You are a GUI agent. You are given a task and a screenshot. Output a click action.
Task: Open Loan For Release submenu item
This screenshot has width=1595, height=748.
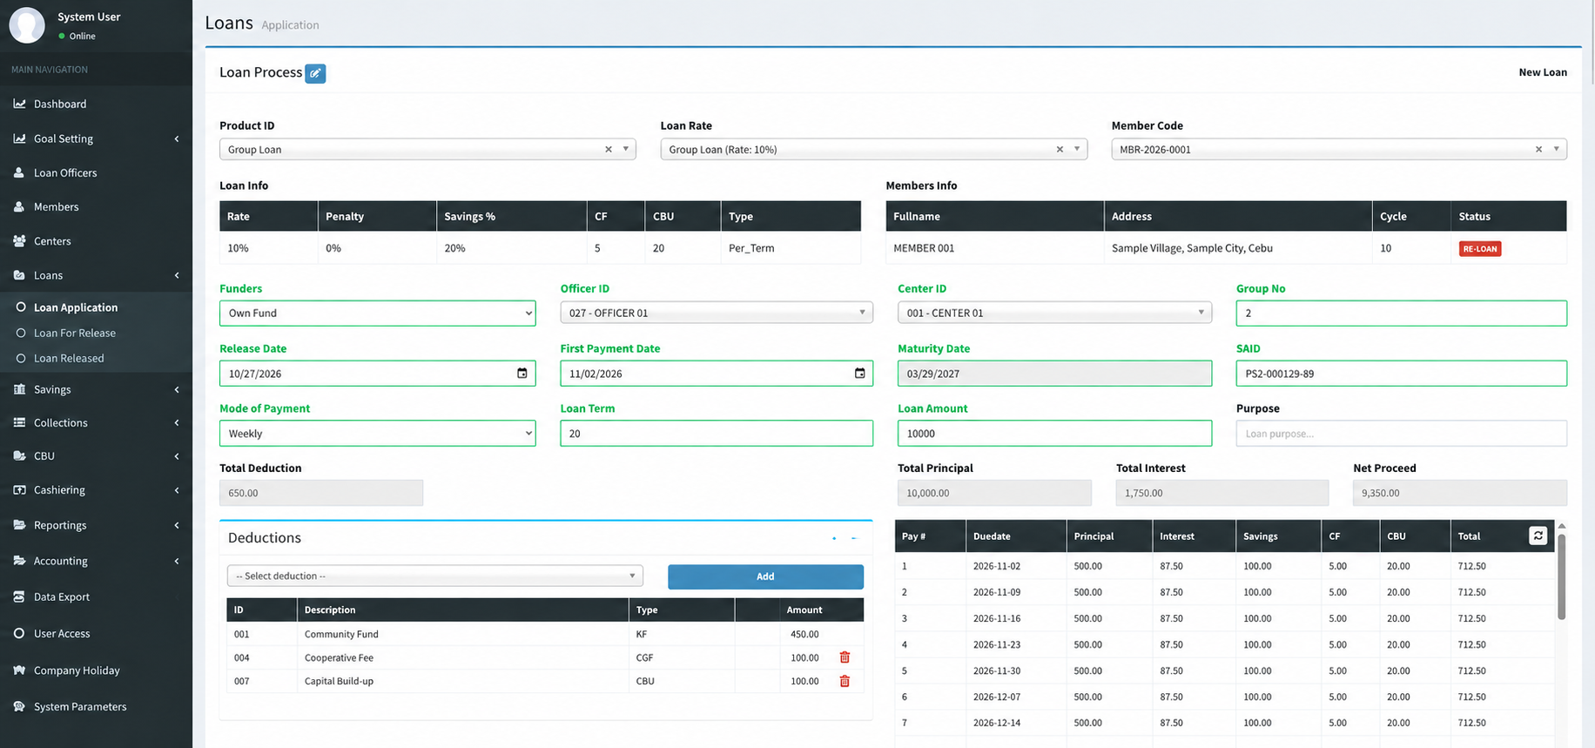75,333
